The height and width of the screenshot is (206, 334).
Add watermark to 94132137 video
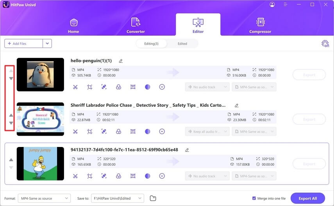coord(133,176)
